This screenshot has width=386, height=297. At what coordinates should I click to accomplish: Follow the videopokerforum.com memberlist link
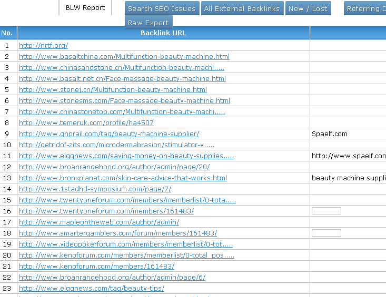(126, 244)
